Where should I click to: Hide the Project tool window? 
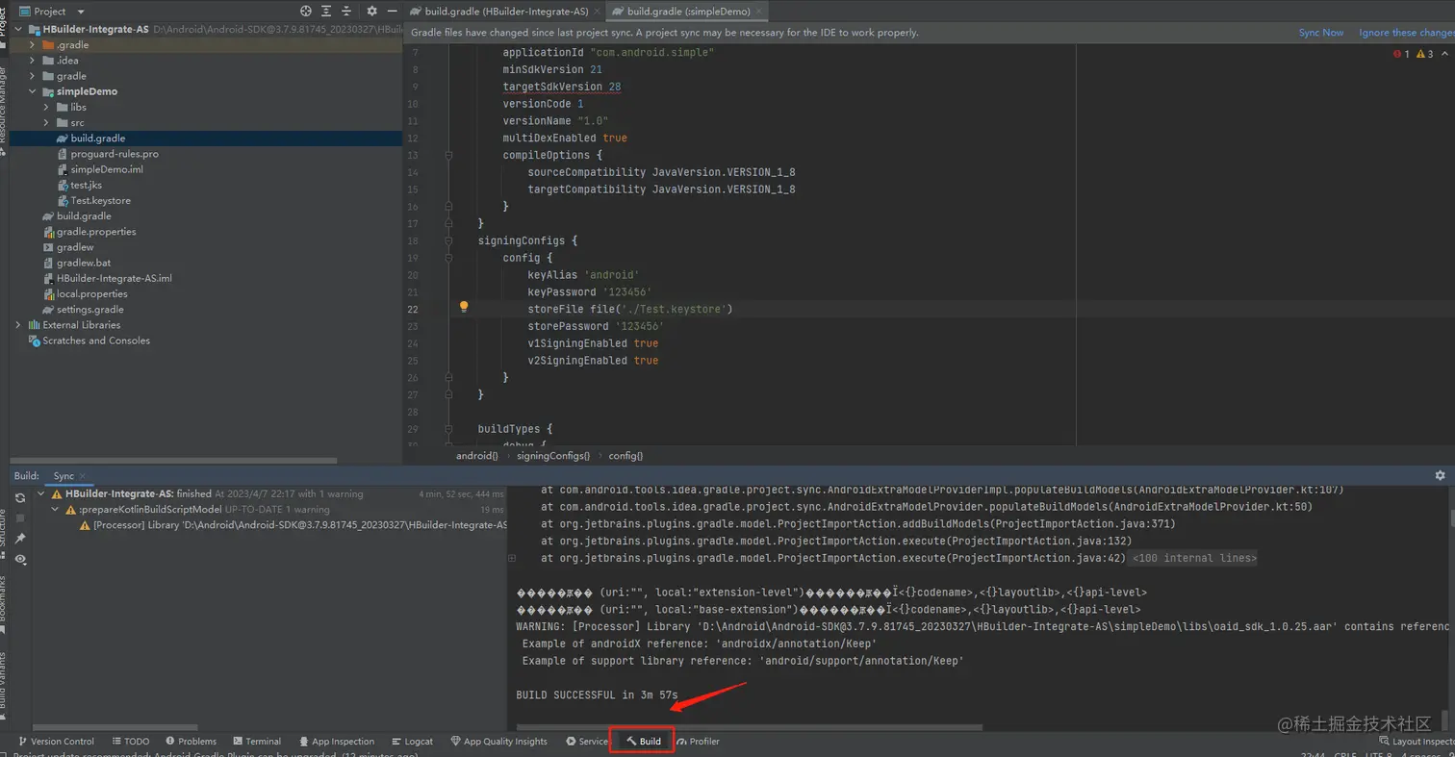point(393,11)
